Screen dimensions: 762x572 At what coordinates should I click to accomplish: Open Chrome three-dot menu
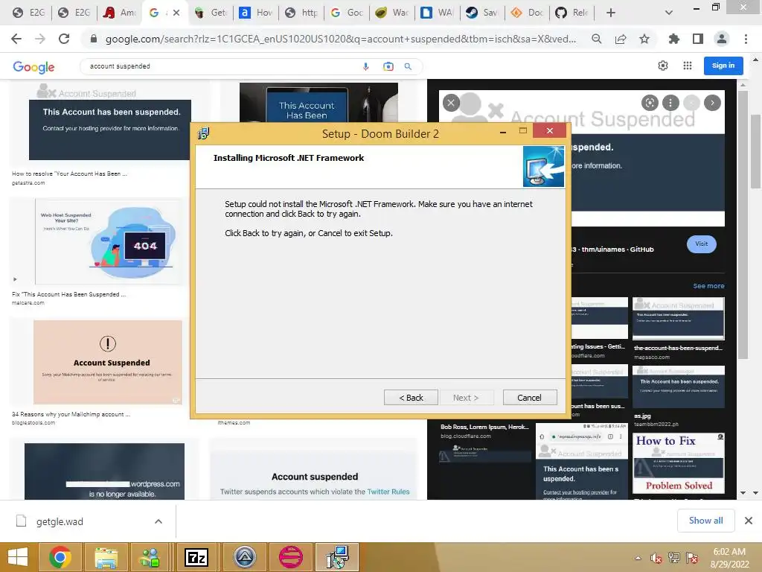746,39
